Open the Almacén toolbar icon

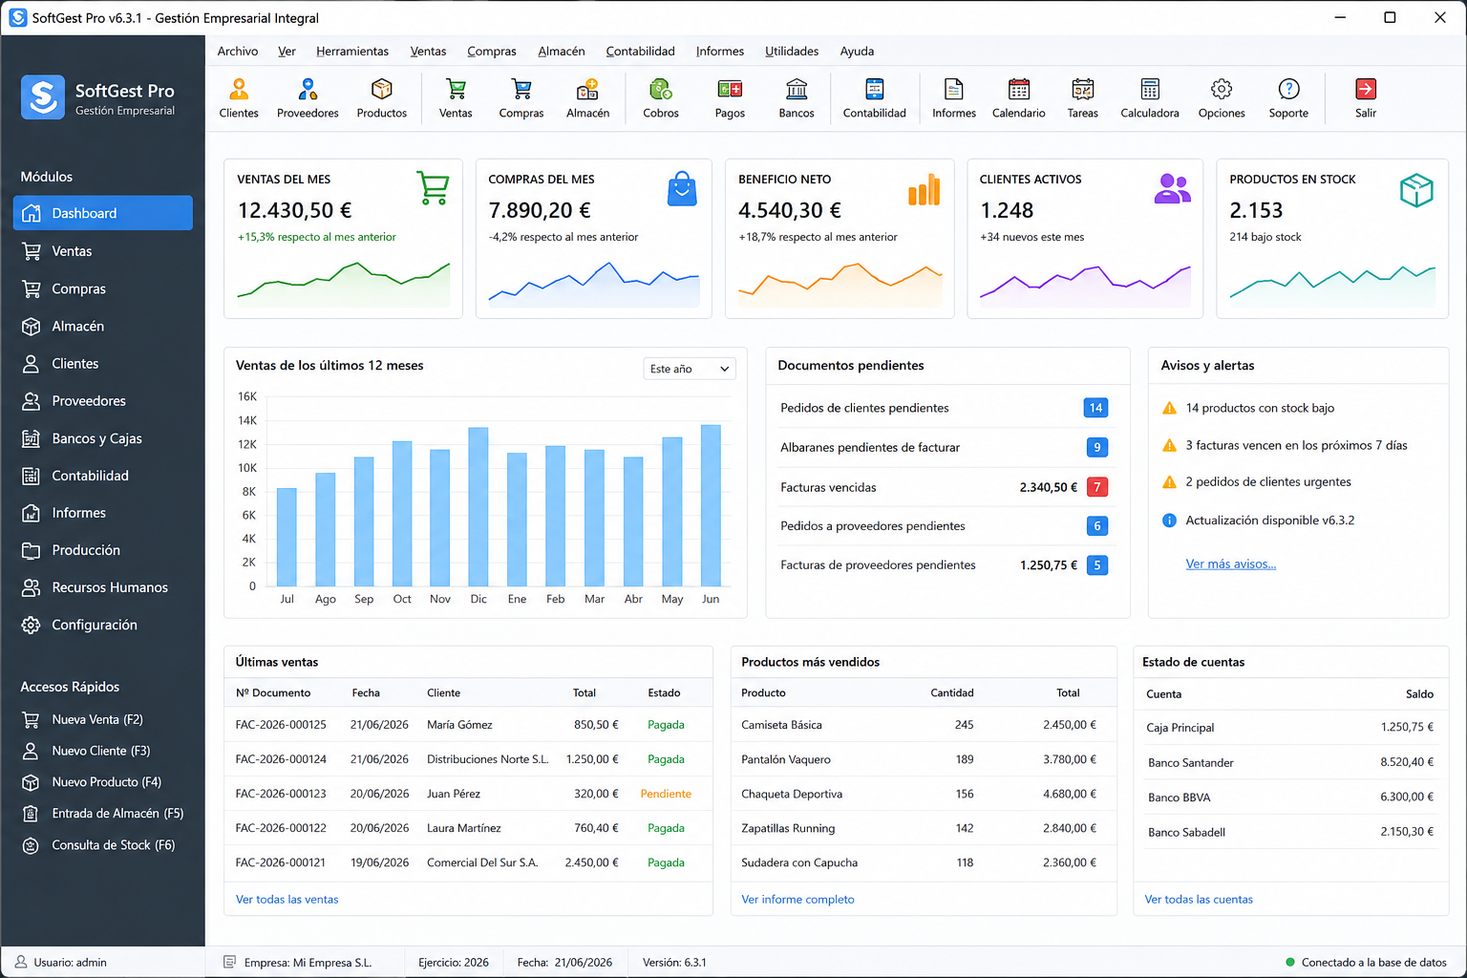587,98
